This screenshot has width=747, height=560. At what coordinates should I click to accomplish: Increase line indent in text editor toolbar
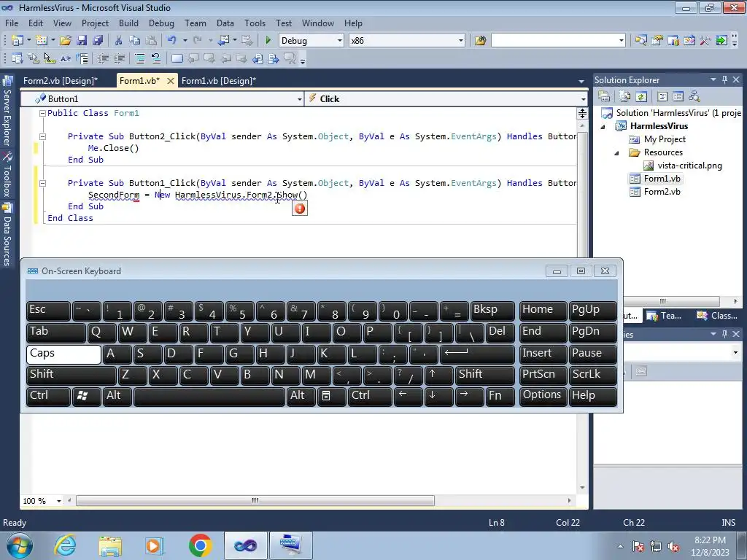119,58
